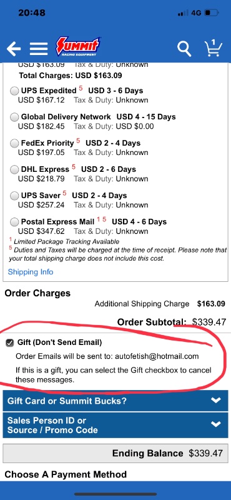View the shopping cart icon
This screenshot has height=500, width=231.
coord(213,48)
